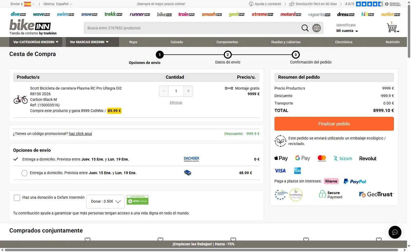Click the Identifícate sign-in link
This screenshot has height=252, width=411.
[346, 25]
